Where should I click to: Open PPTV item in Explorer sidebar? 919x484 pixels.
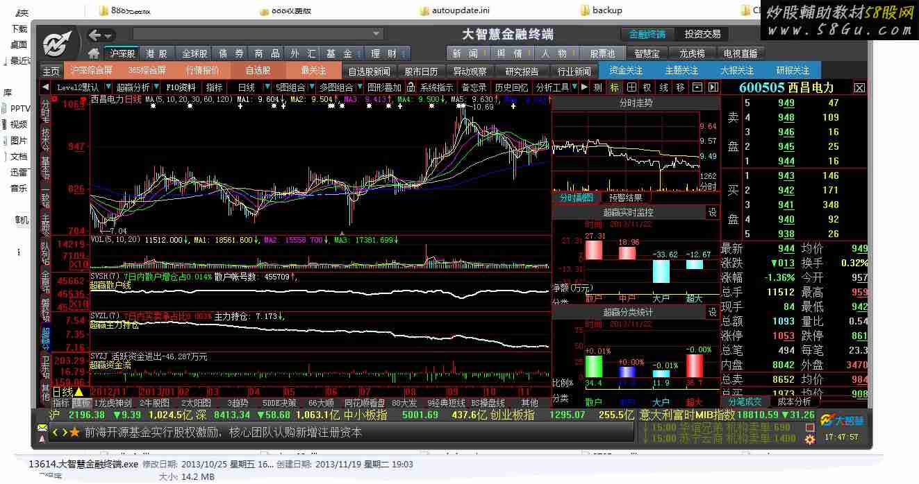pyautogui.click(x=19, y=108)
